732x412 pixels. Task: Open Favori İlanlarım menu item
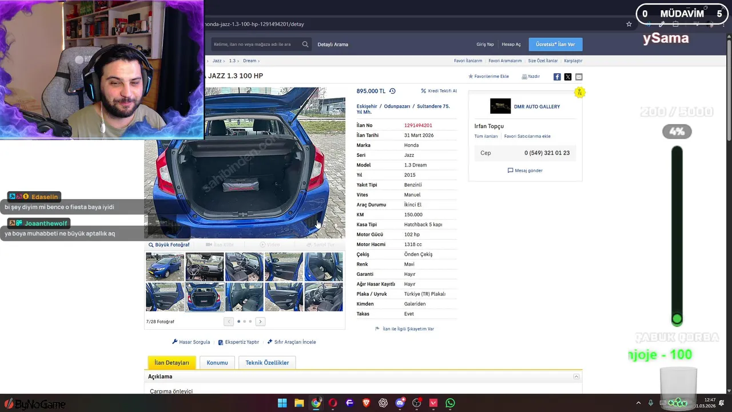click(x=468, y=61)
